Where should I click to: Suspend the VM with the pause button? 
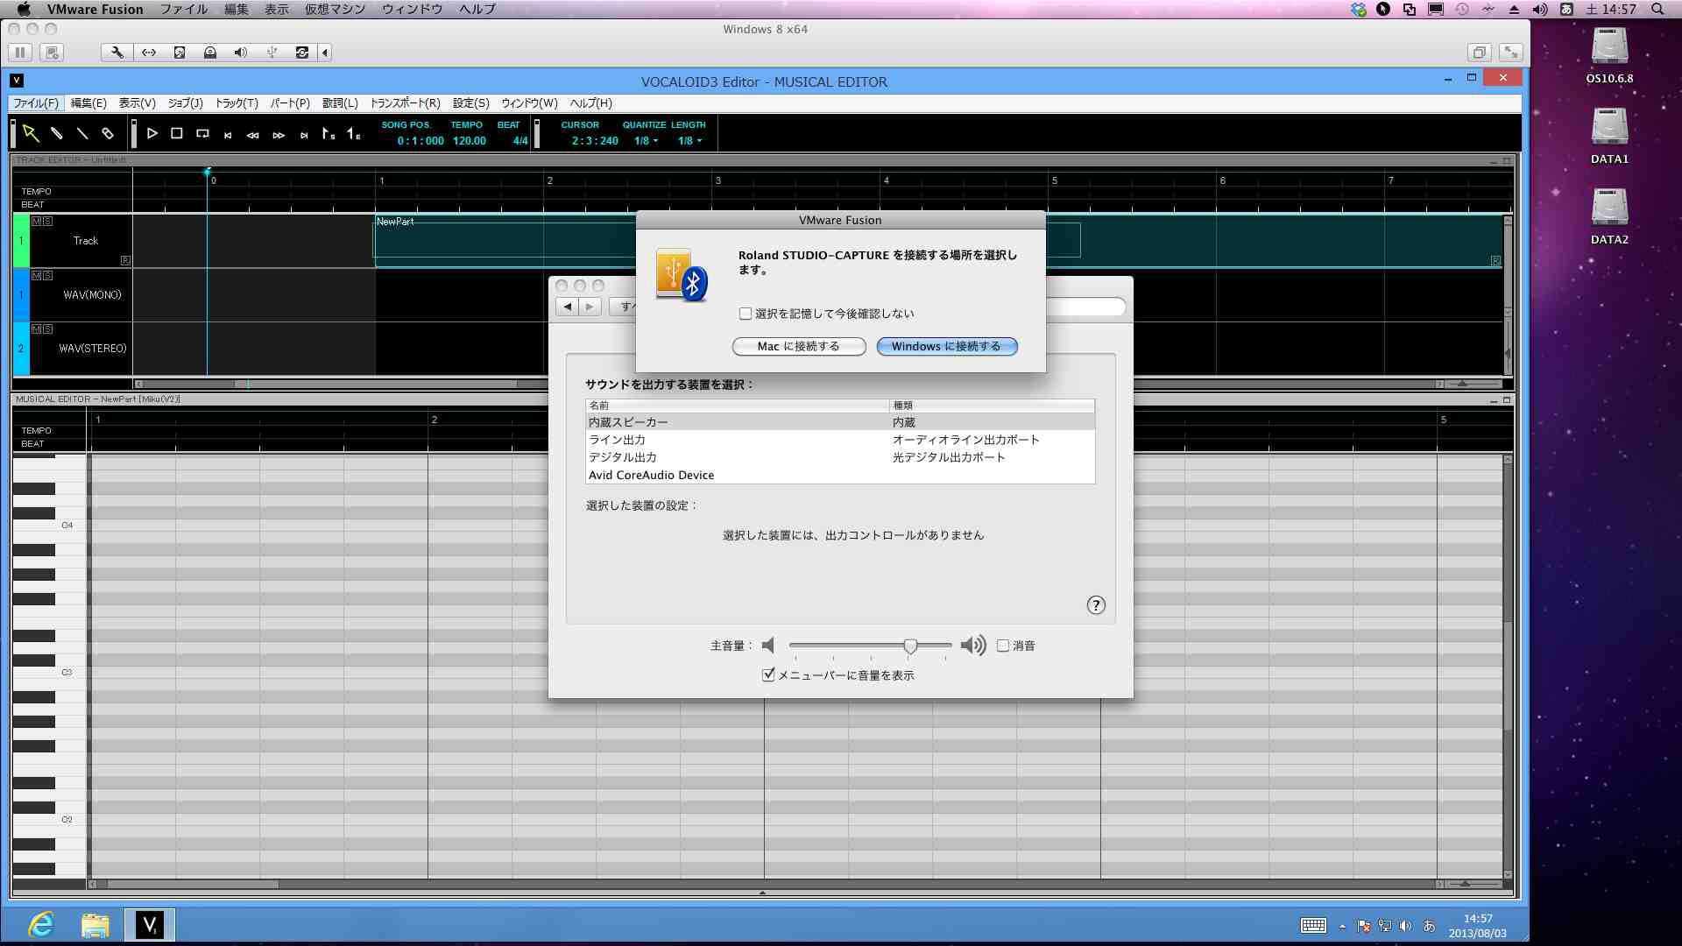(20, 53)
